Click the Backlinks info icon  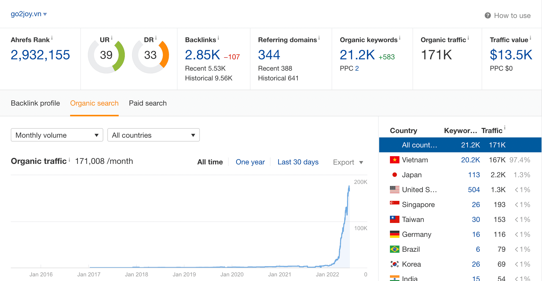coord(218,38)
